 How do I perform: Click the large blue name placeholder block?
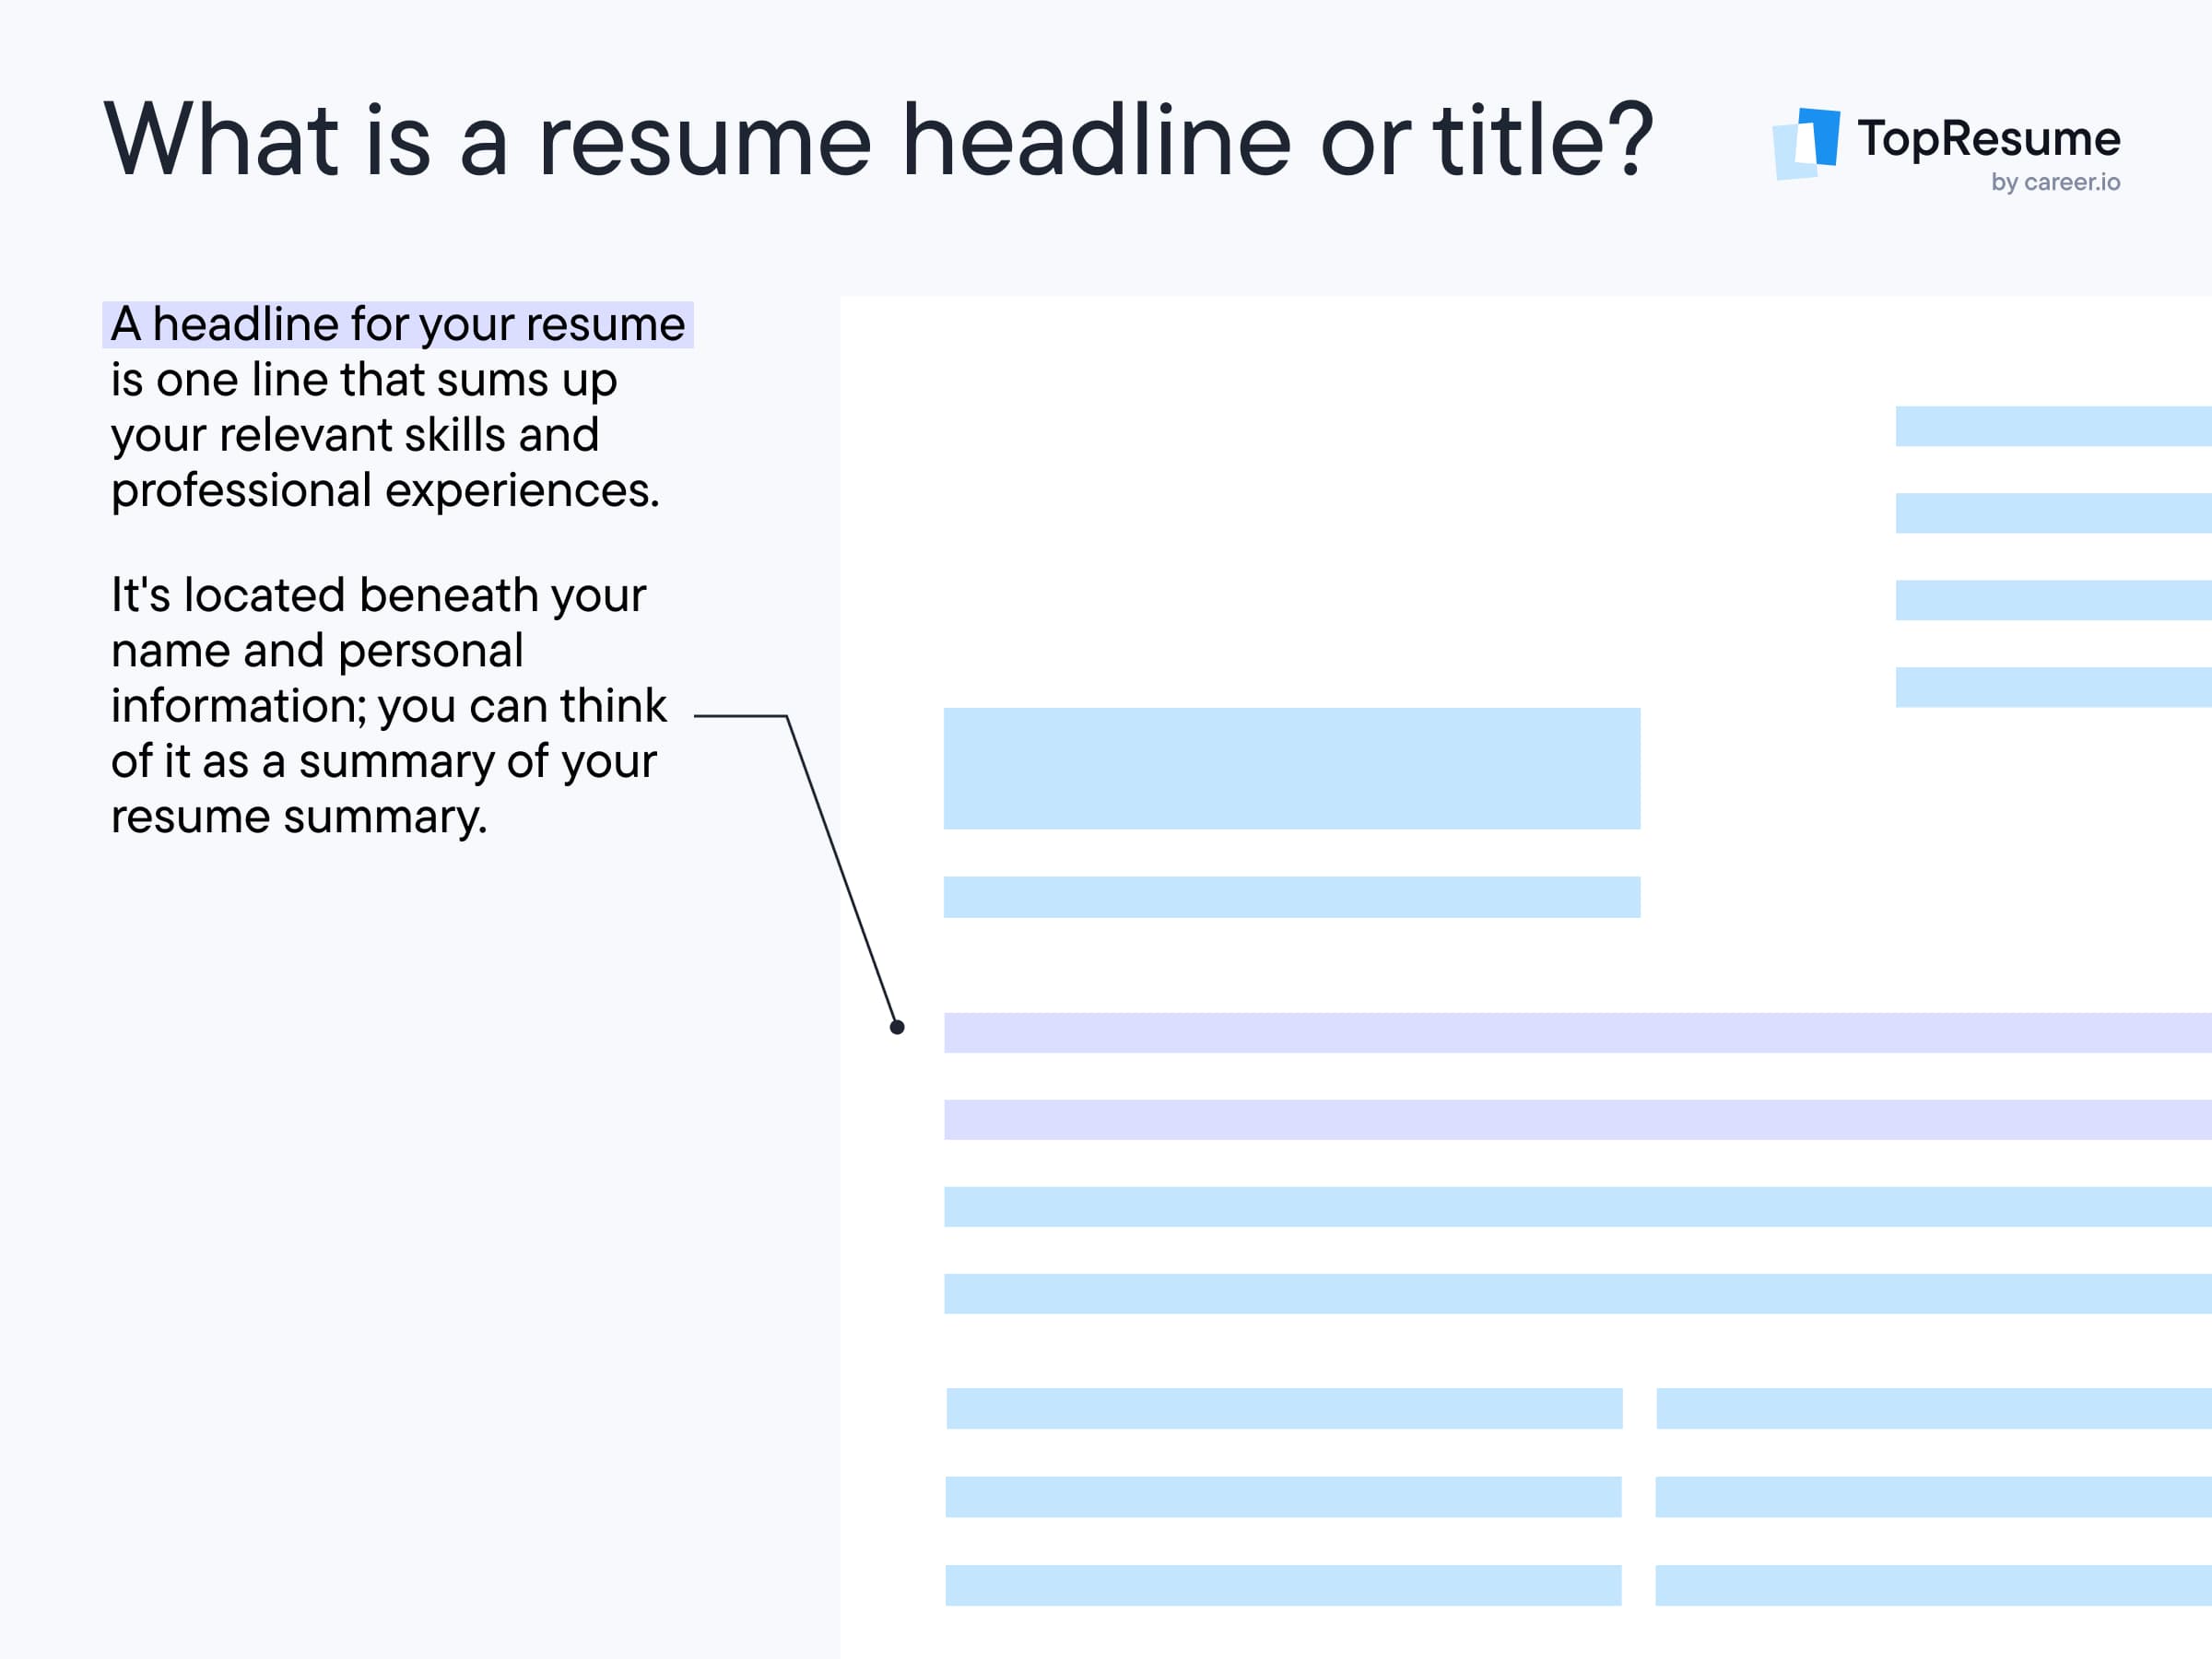point(1291,768)
